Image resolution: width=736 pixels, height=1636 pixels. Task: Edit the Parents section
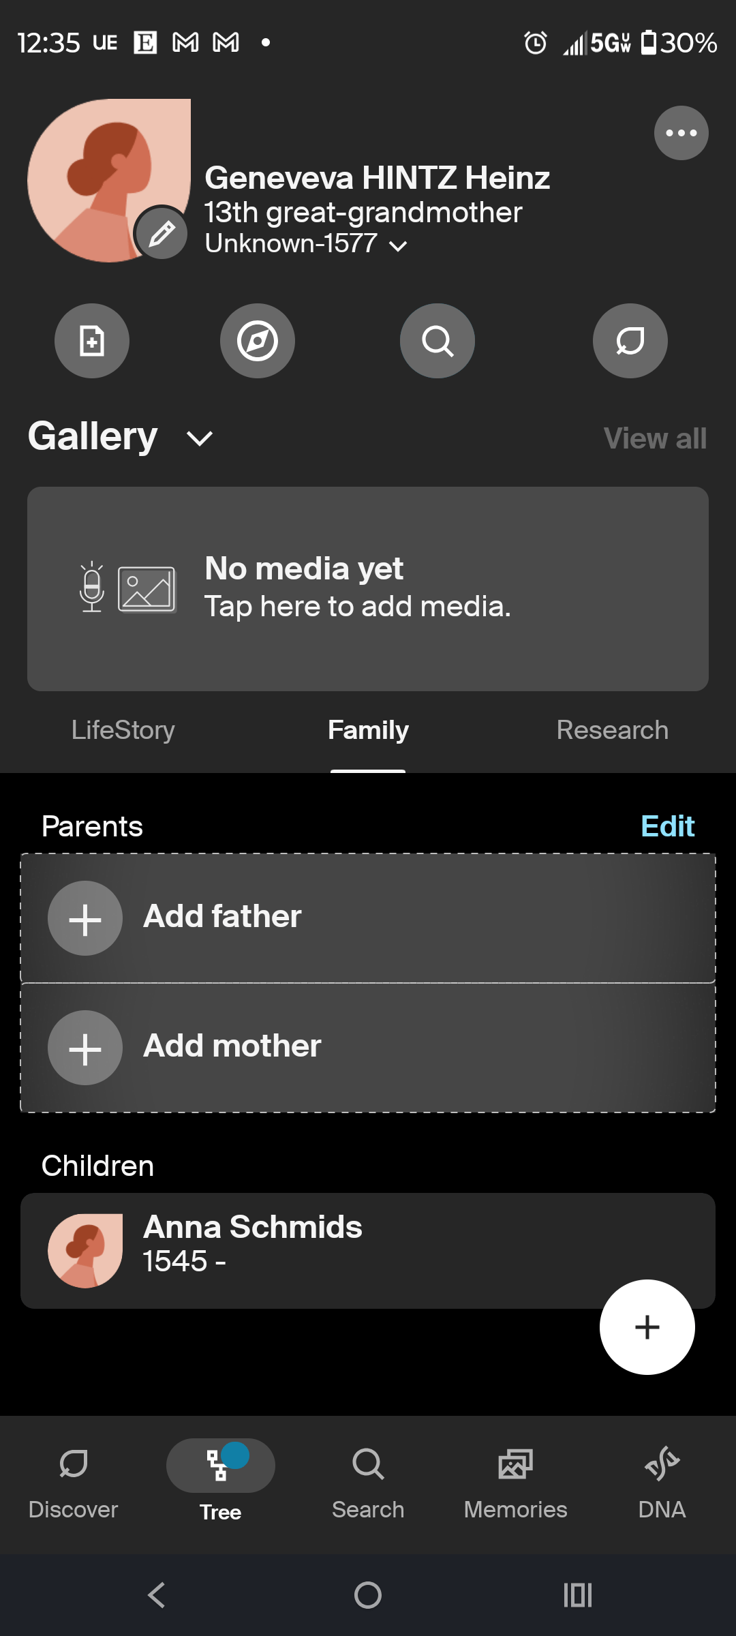point(667,826)
